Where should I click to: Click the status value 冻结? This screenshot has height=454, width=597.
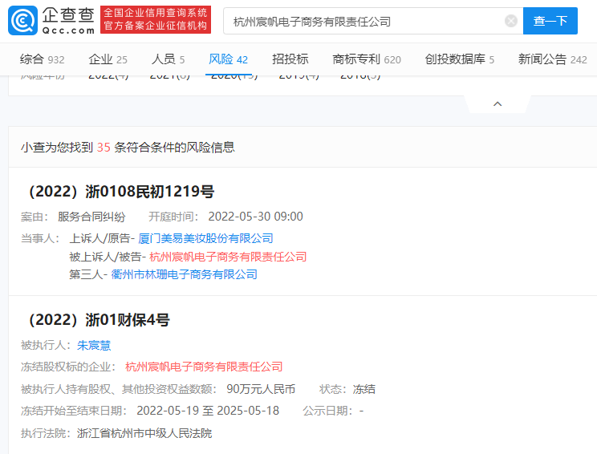click(x=364, y=389)
